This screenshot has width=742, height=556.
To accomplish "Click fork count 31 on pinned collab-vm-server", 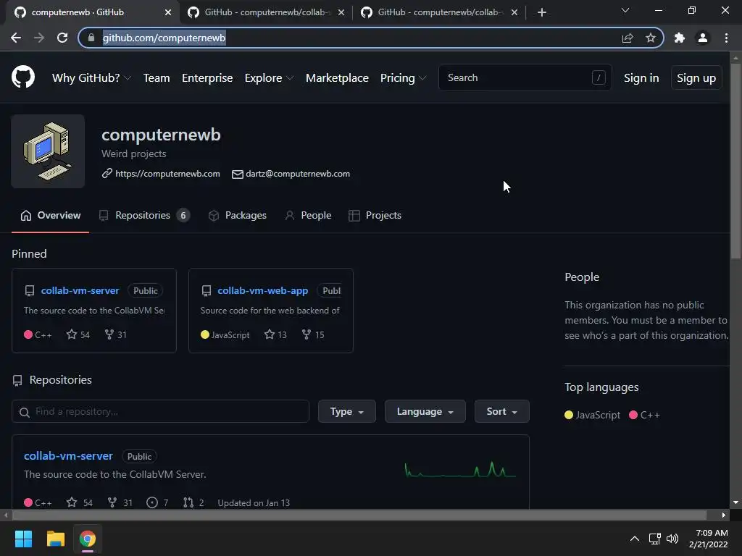I will (116, 334).
